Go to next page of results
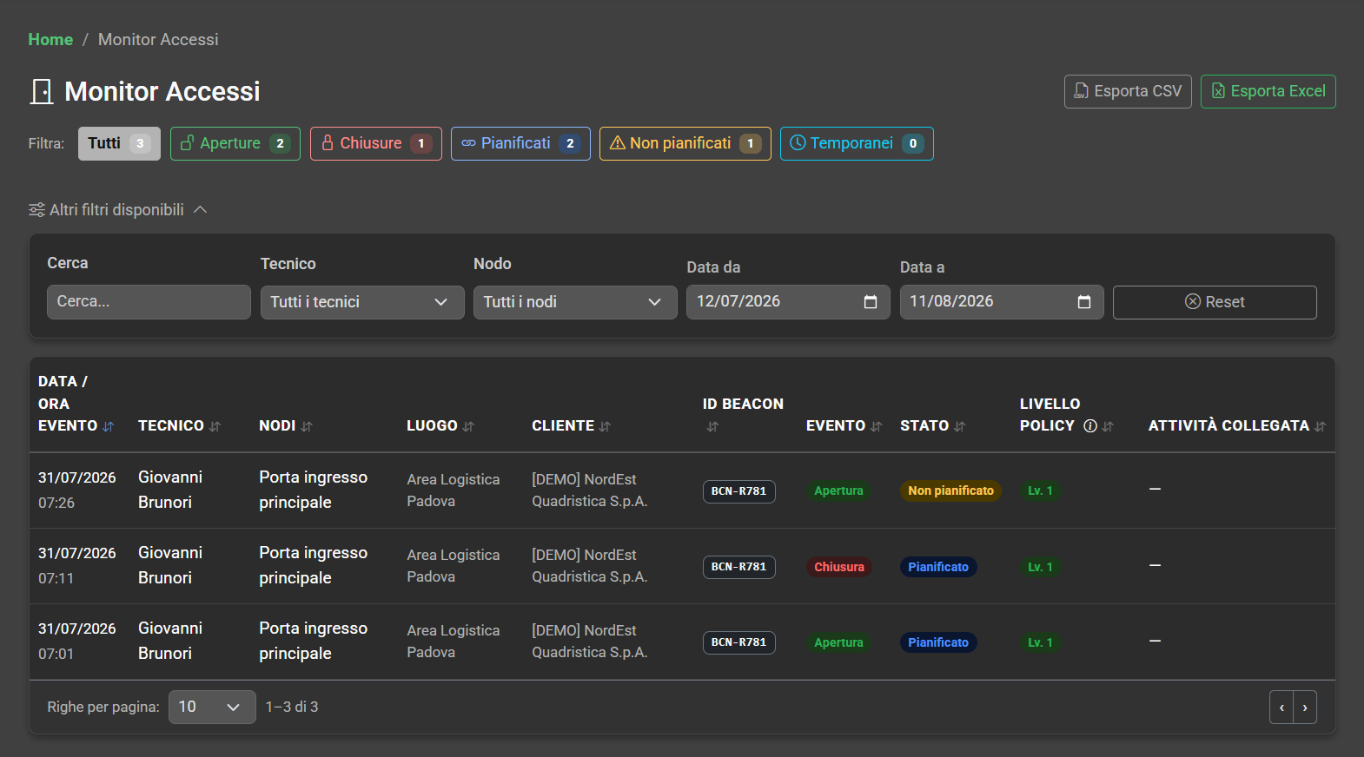 (1305, 708)
